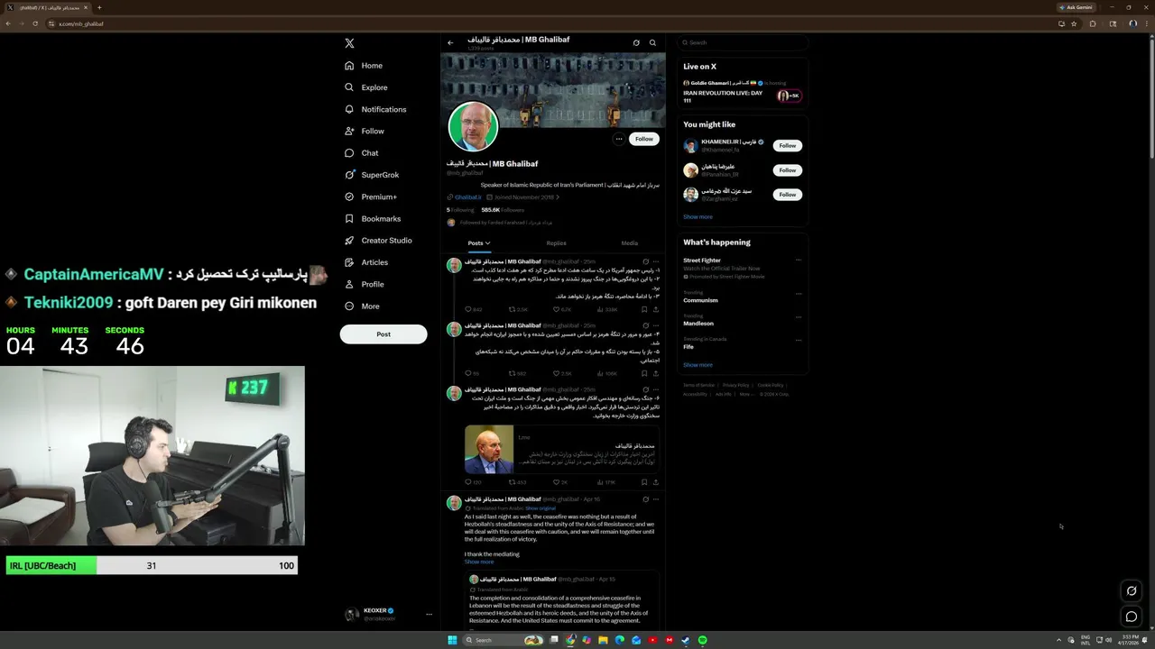Screen dimensions: 1155x649
Task: Open the Explore page
Action: coord(365,87)
